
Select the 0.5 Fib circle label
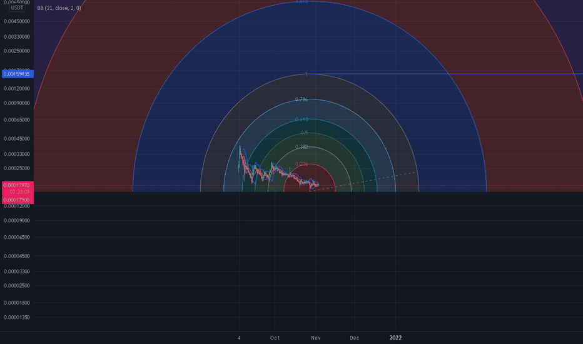[304, 133]
